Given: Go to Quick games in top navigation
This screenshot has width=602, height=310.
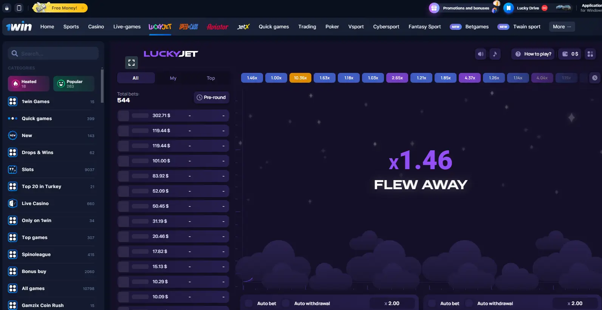Looking at the screenshot, I should (x=274, y=26).
